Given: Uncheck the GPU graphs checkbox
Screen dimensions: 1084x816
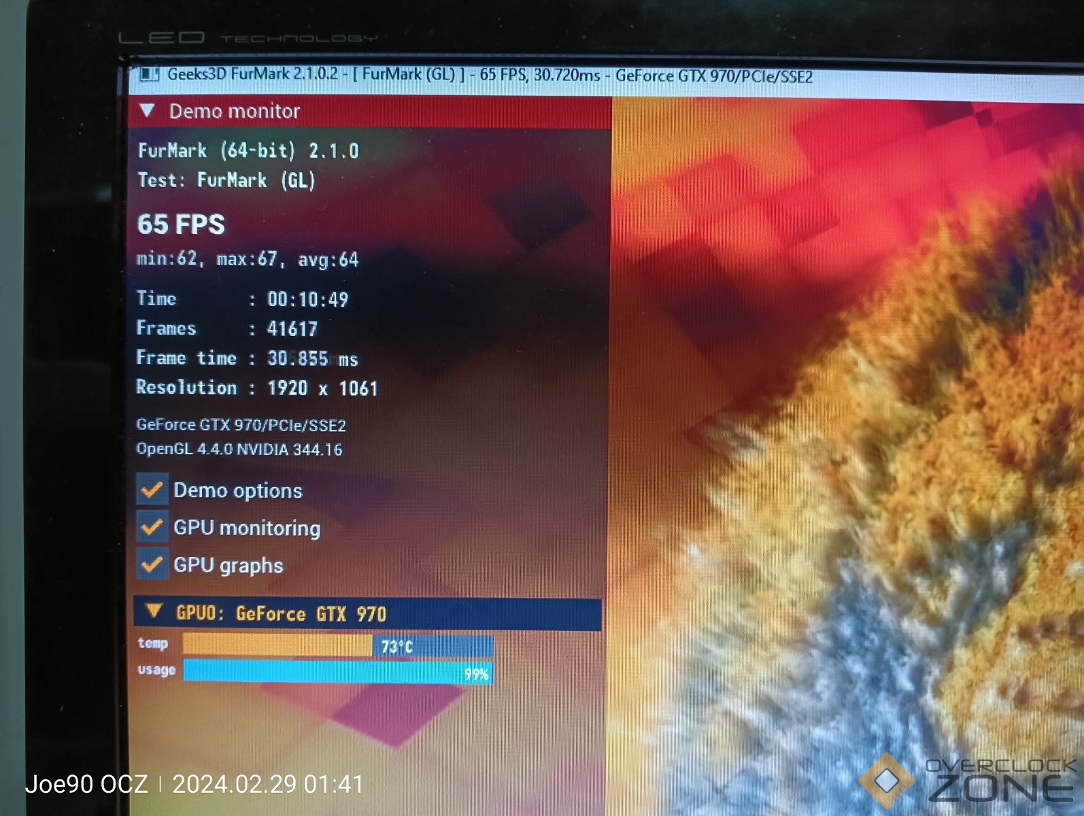Looking at the screenshot, I should pyautogui.click(x=152, y=564).
